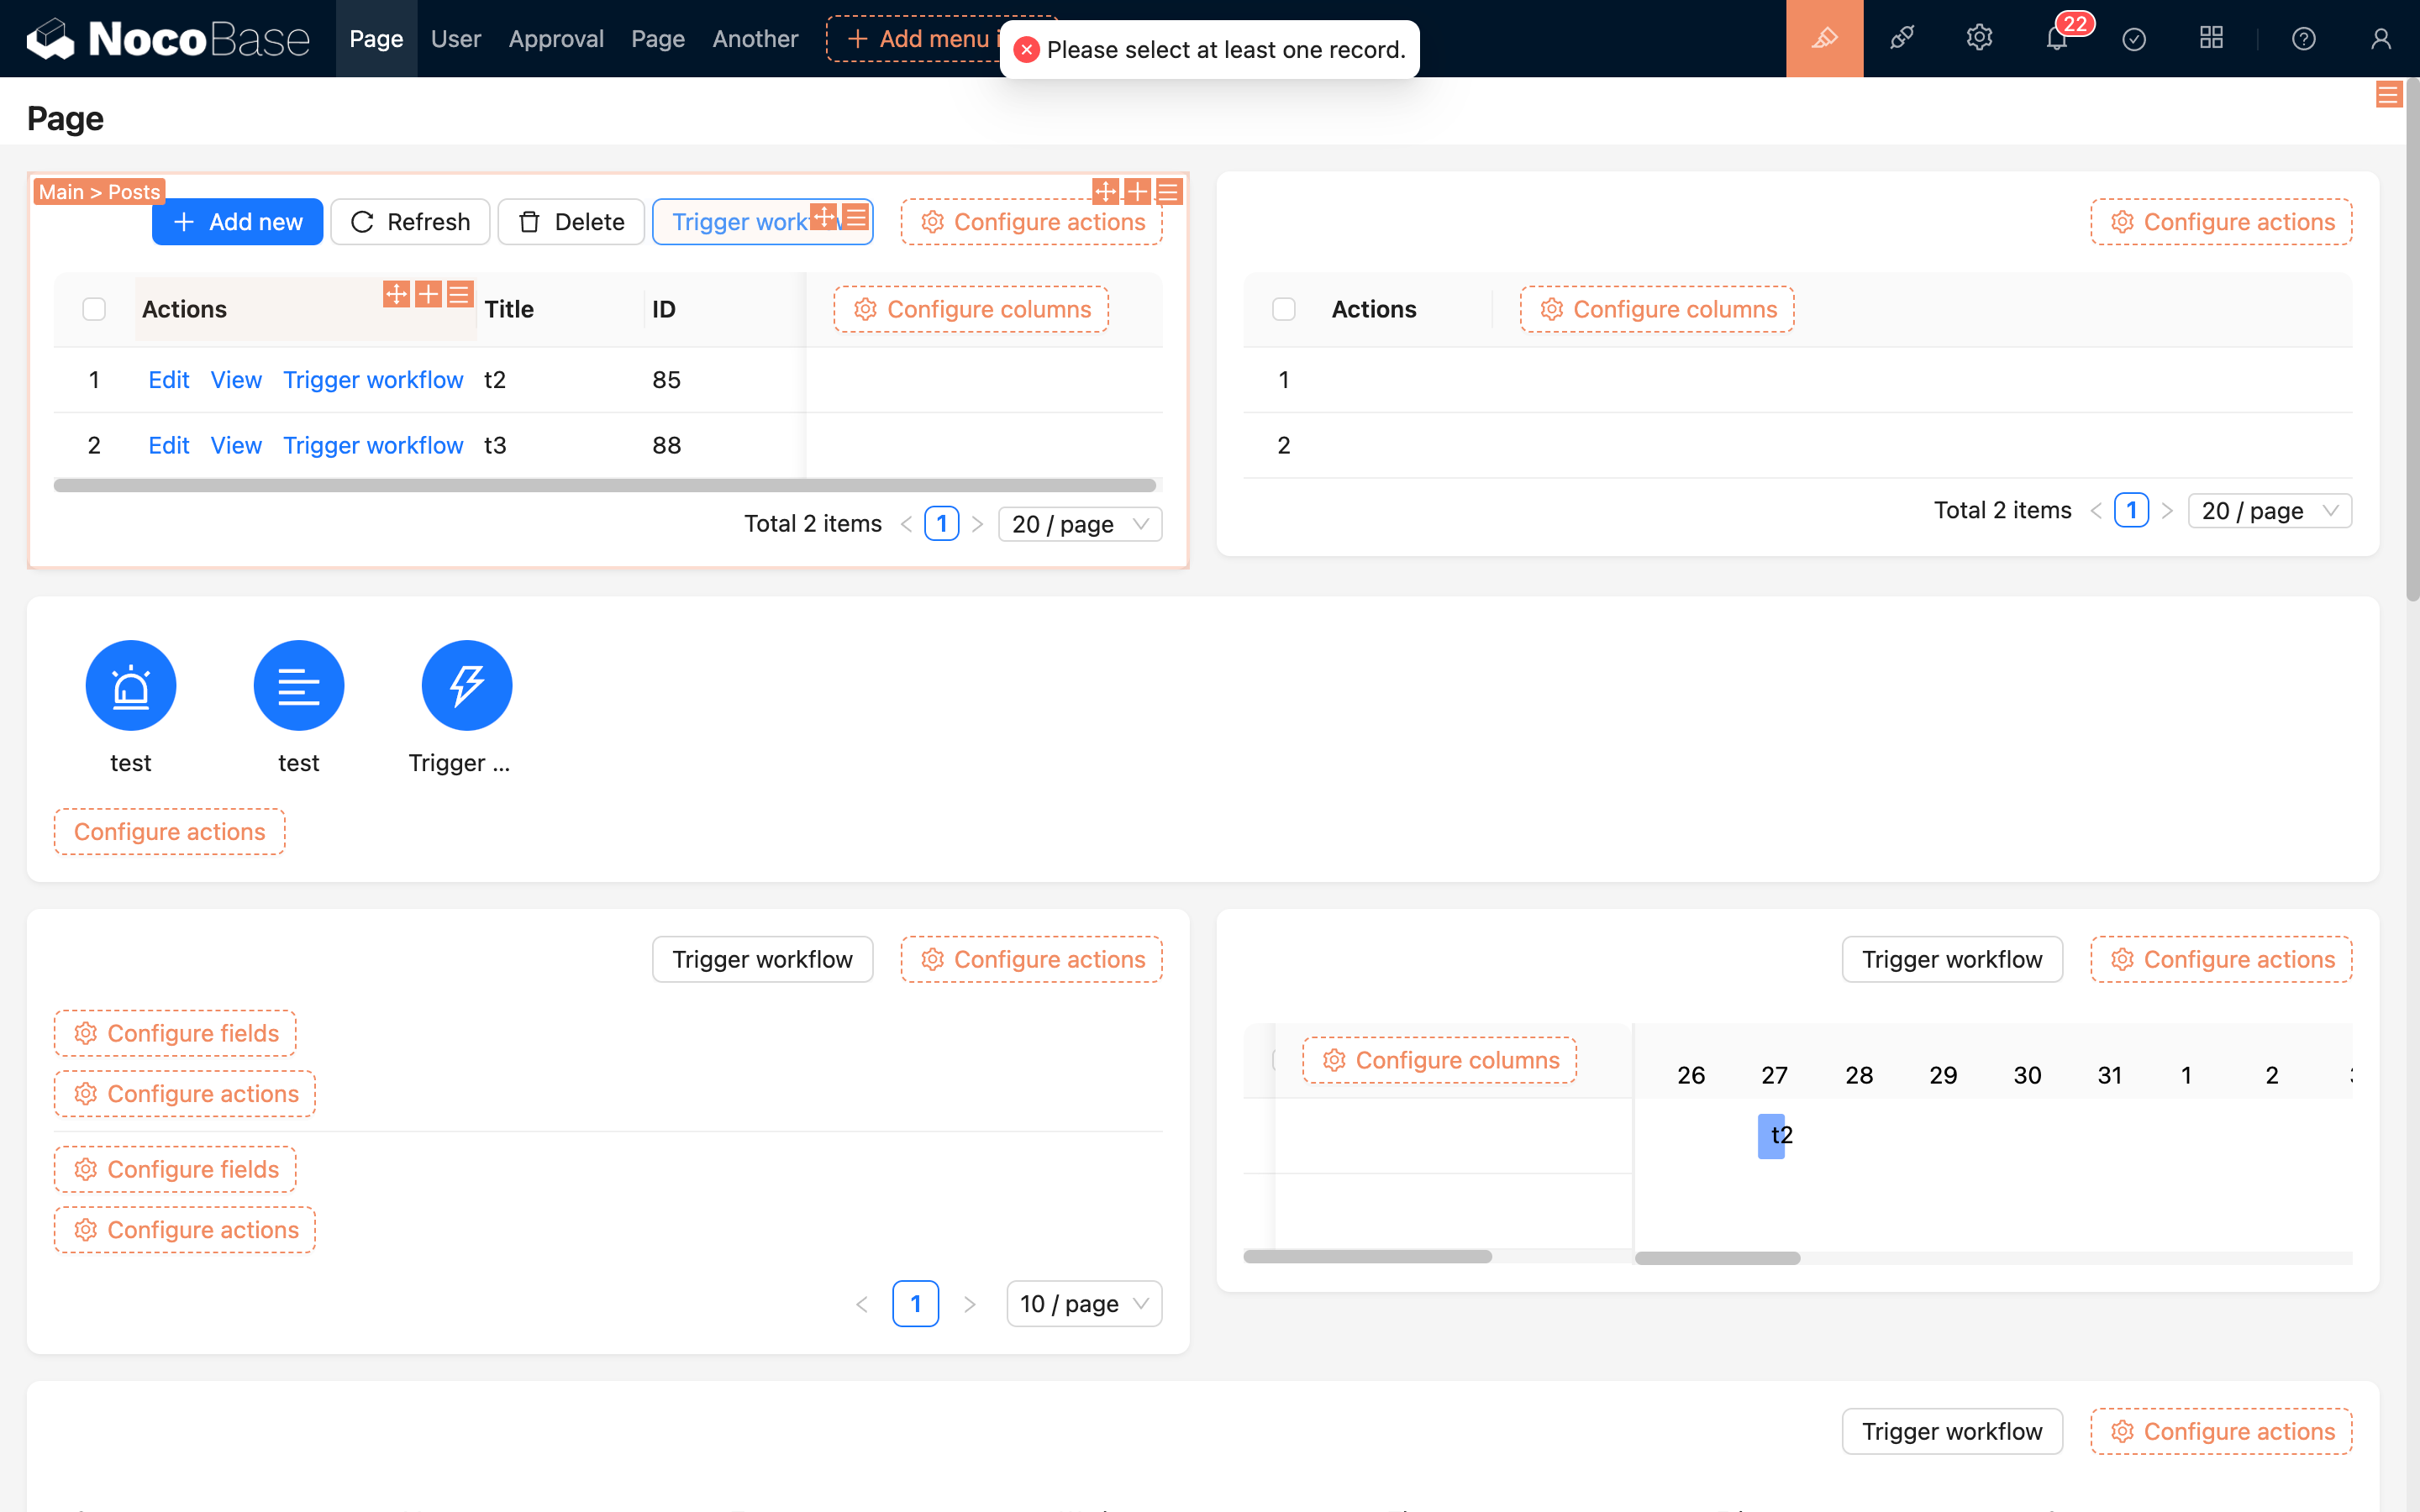The height and width of the screenshot is (1512, 2420).
Task: Open the user profile icon
Action: (2380, 38)
